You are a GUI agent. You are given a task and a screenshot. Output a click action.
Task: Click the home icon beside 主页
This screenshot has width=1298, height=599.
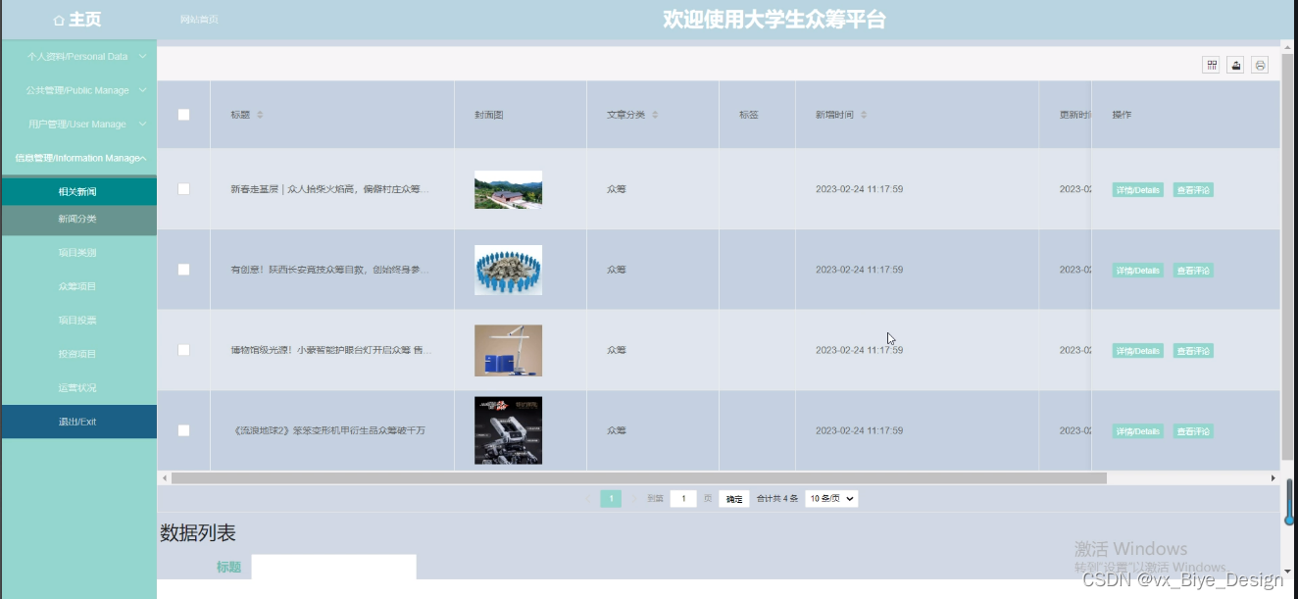click(x=59, y=20)
